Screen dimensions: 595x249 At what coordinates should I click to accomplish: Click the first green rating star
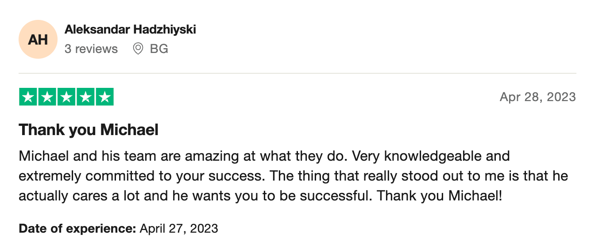(28, 97)
